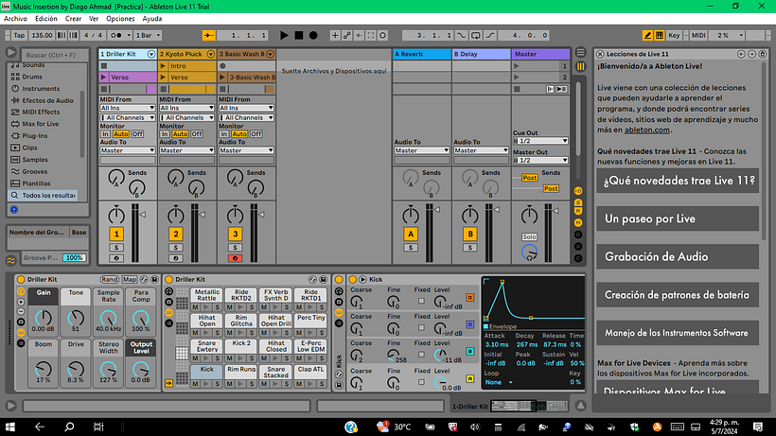Viewport: 776px width, 436px height.
Task: Solo track 2 Kyoto Pluck
Action: tap(176, 247)
